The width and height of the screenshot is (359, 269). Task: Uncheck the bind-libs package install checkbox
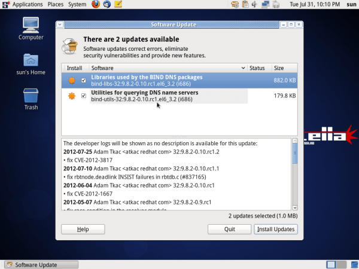point(84,81)
